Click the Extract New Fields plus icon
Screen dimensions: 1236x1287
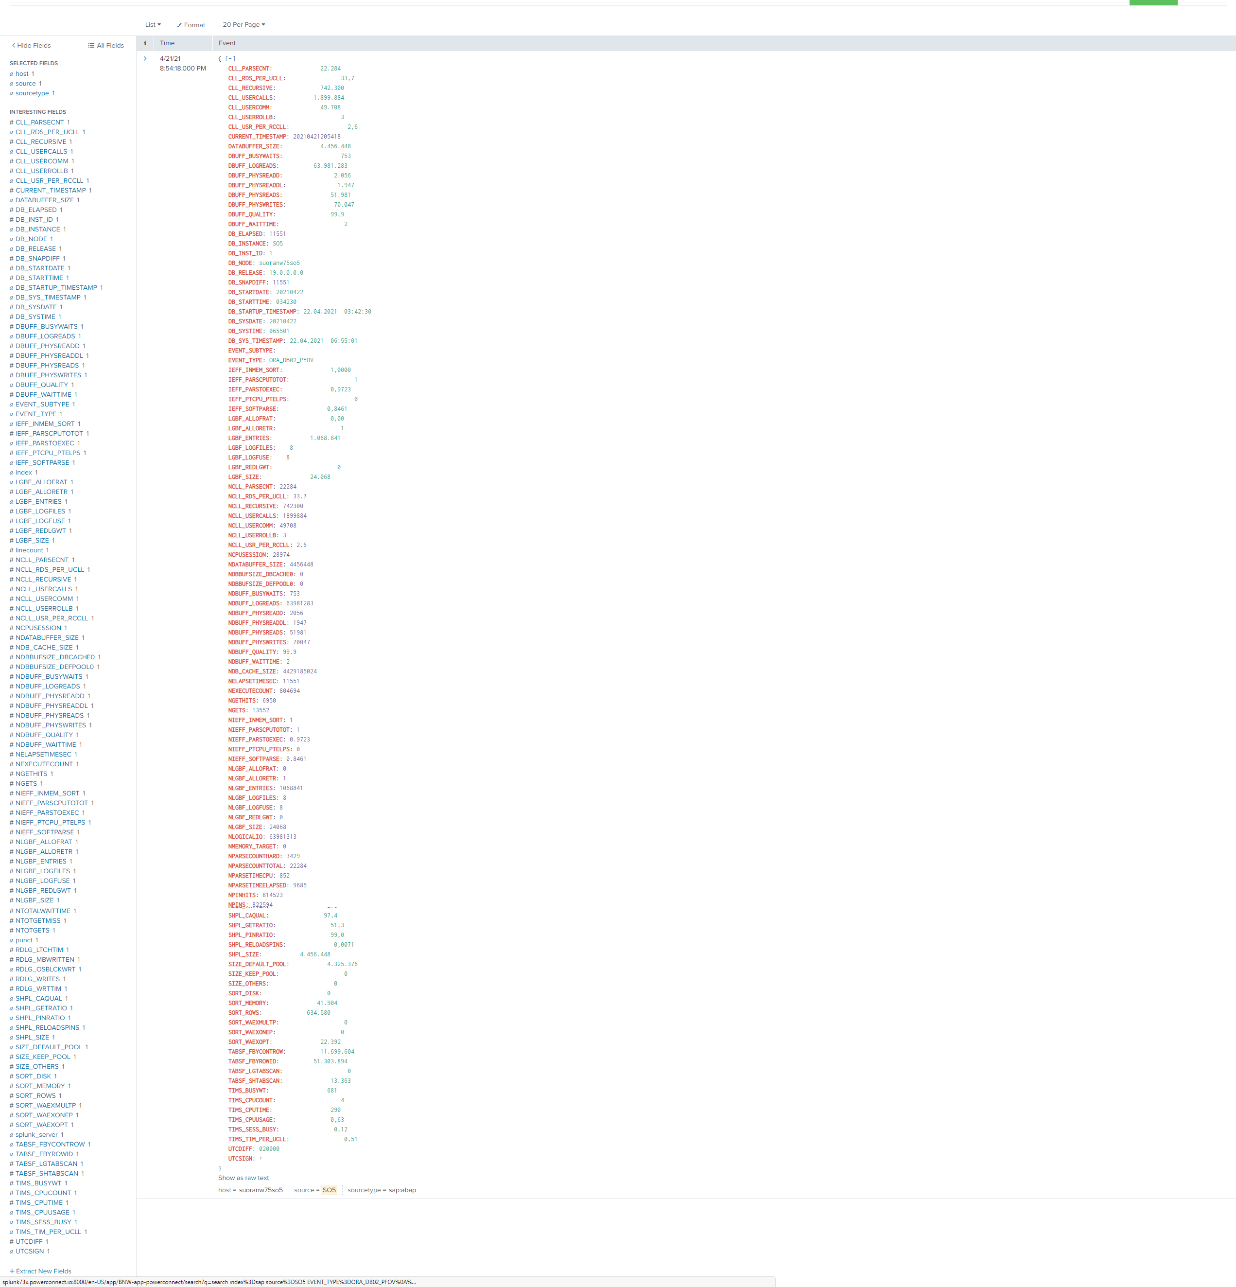coord(12,1271)
